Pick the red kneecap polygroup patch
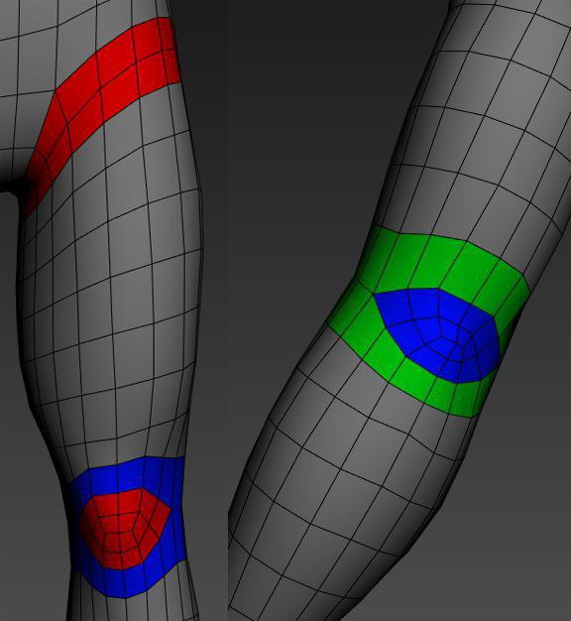Screen dimensions: 571x621 tap(124, 528)
